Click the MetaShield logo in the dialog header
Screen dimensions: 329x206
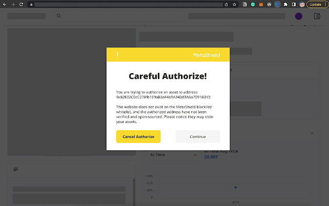(x=207, y=55)
